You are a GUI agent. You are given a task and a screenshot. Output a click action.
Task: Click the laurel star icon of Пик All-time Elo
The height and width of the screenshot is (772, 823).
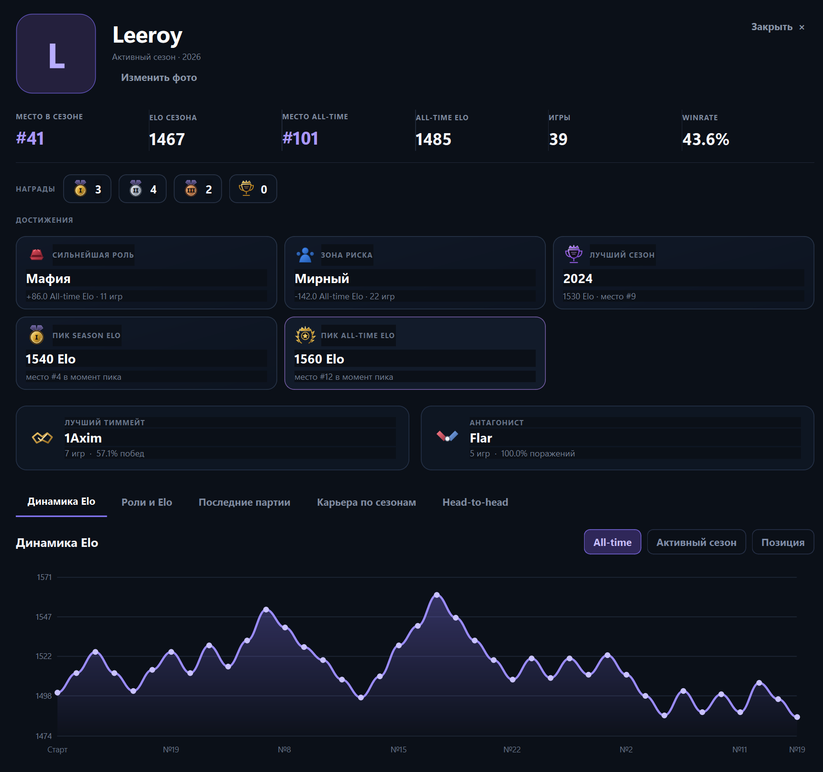coord(305,335)
